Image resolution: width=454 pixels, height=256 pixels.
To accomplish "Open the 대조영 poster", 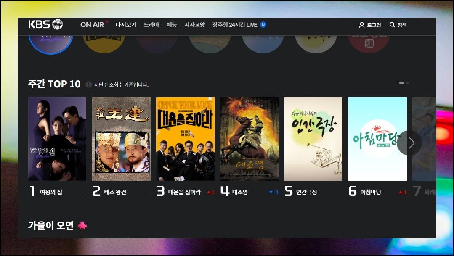I will coord(249,139).
